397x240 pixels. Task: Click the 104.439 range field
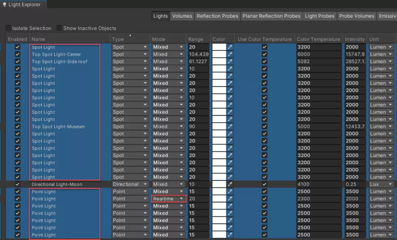(x=199, y=54)
